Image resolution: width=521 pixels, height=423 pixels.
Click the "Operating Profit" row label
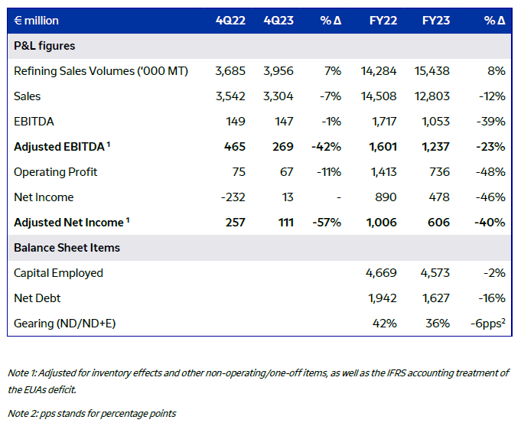[x=56, y=172]
